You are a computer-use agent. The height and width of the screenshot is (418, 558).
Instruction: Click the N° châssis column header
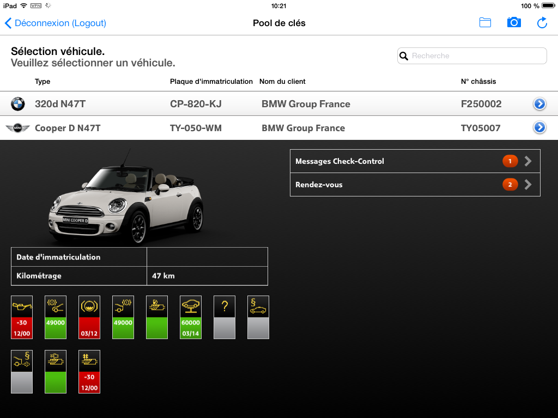click(478, 82)
